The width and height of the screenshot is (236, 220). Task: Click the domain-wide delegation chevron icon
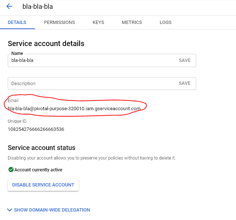[10, 210]
